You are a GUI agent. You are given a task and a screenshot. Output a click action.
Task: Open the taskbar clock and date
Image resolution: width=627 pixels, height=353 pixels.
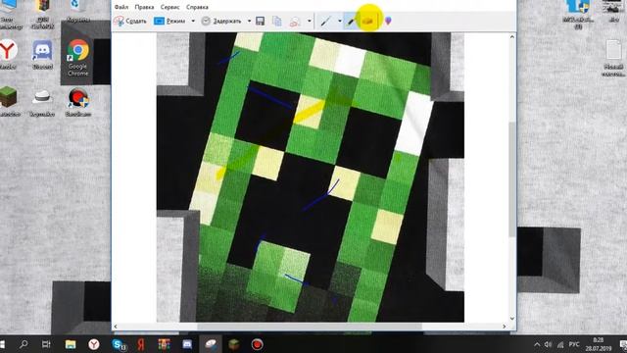click(599, 344)
